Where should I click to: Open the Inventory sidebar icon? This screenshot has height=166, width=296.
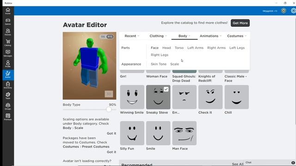(x=8, y=85)
